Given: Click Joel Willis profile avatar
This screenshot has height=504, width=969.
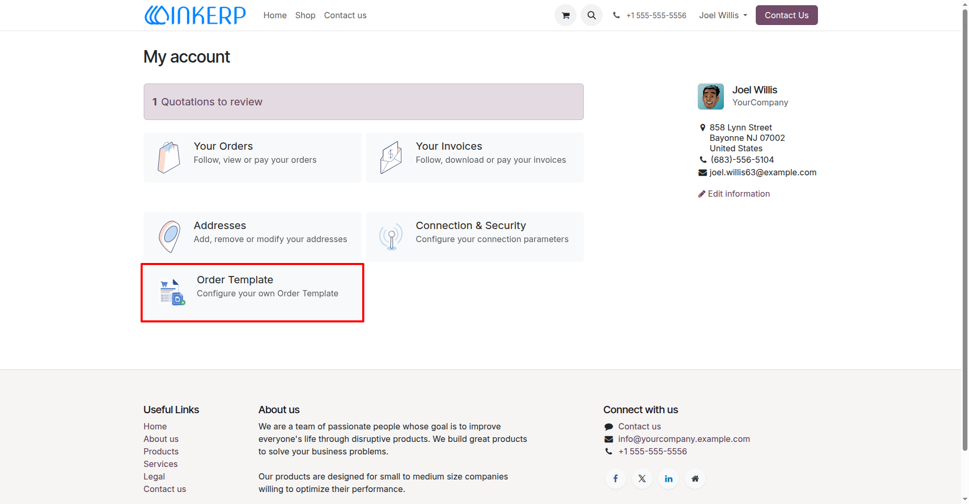Looking at the screenshot, I should coord(711,97).
